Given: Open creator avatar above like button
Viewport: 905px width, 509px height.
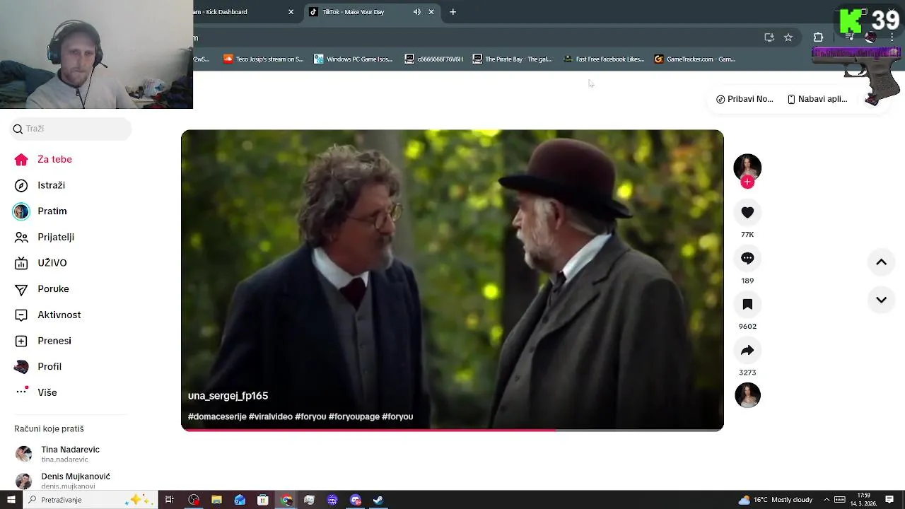Looking at the screenshot, I should click(747, 167).
